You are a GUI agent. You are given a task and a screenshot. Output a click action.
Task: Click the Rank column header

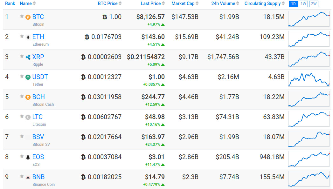pos(10,3)
